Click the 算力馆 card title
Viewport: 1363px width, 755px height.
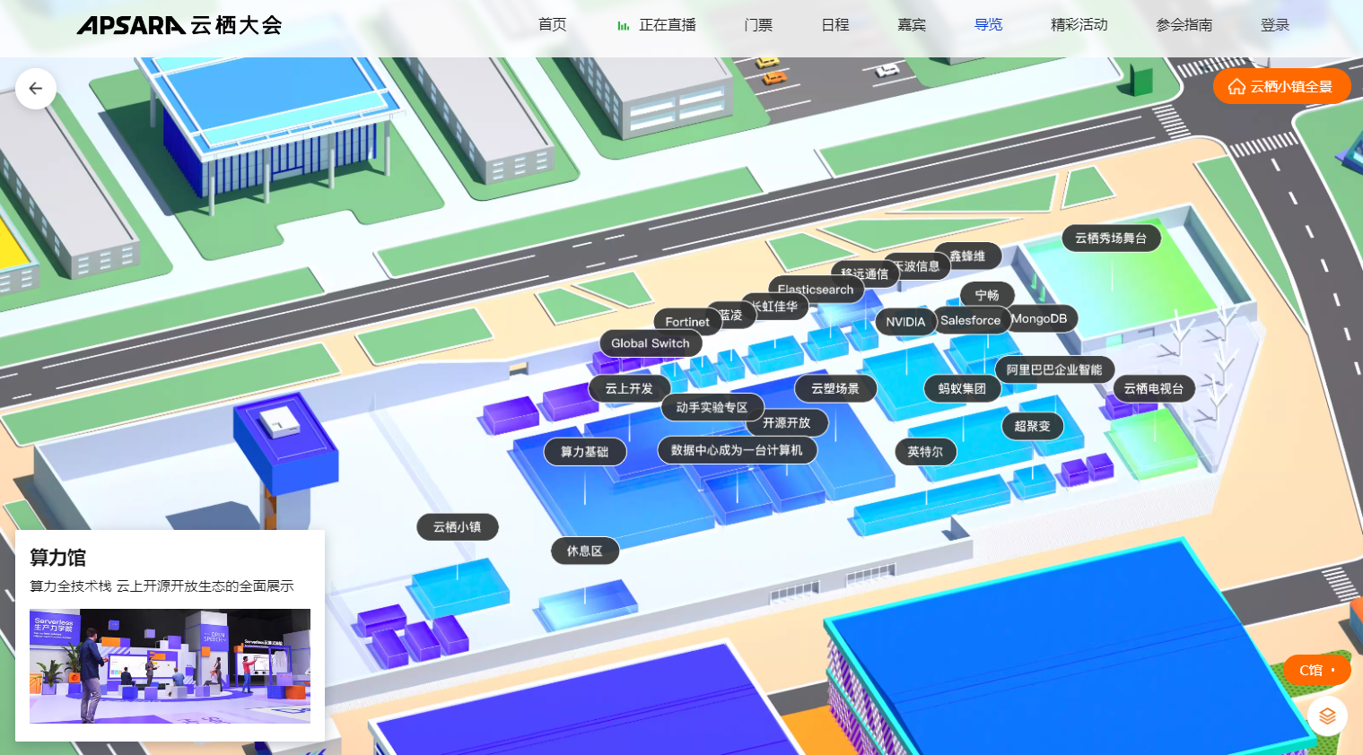pyautogui.click(x=57, y=558)
